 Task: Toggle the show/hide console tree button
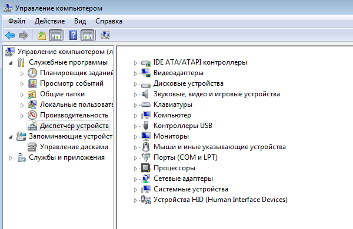pyautogui.click(x=56, y=35)
